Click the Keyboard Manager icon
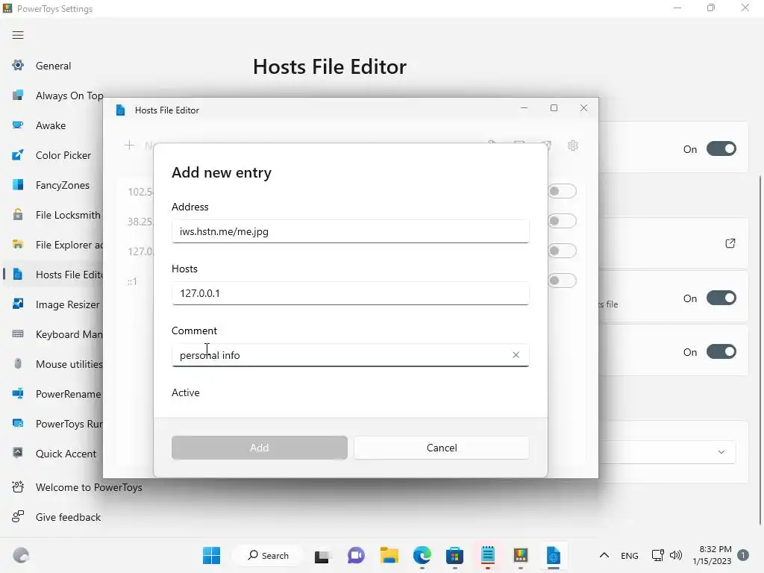Screen dimensions: 764x573 (18, 334)
